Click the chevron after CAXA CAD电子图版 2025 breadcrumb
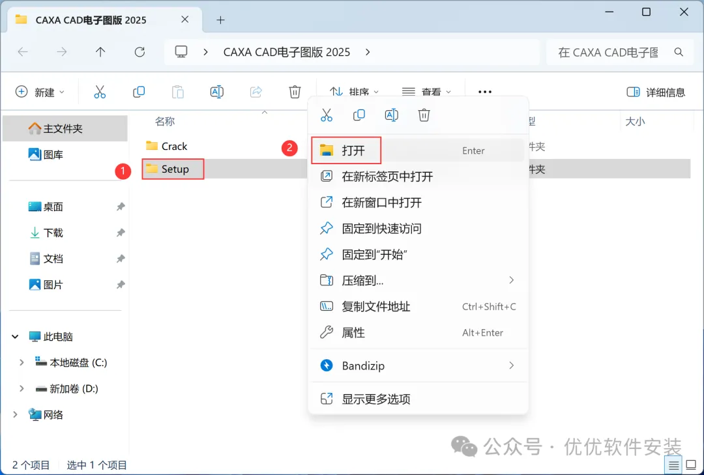The width and height of the screenshot is (704, 475). pyautogui.click(x=368, y=52)
